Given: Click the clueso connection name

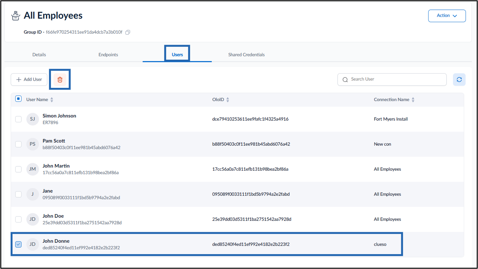Looking at the screenshot, I should coord(380,244).
